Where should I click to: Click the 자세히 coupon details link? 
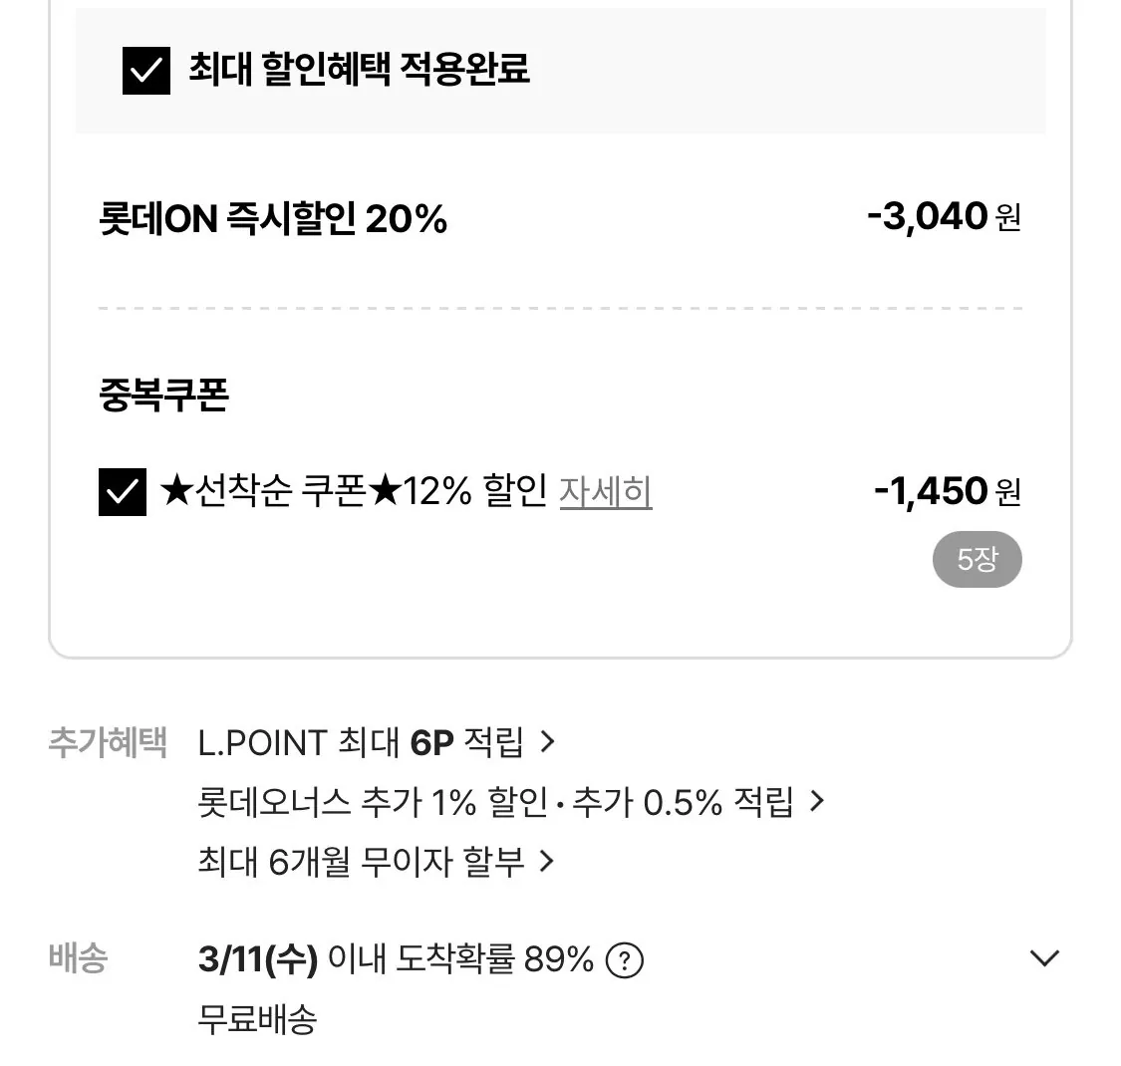point(607,490)
